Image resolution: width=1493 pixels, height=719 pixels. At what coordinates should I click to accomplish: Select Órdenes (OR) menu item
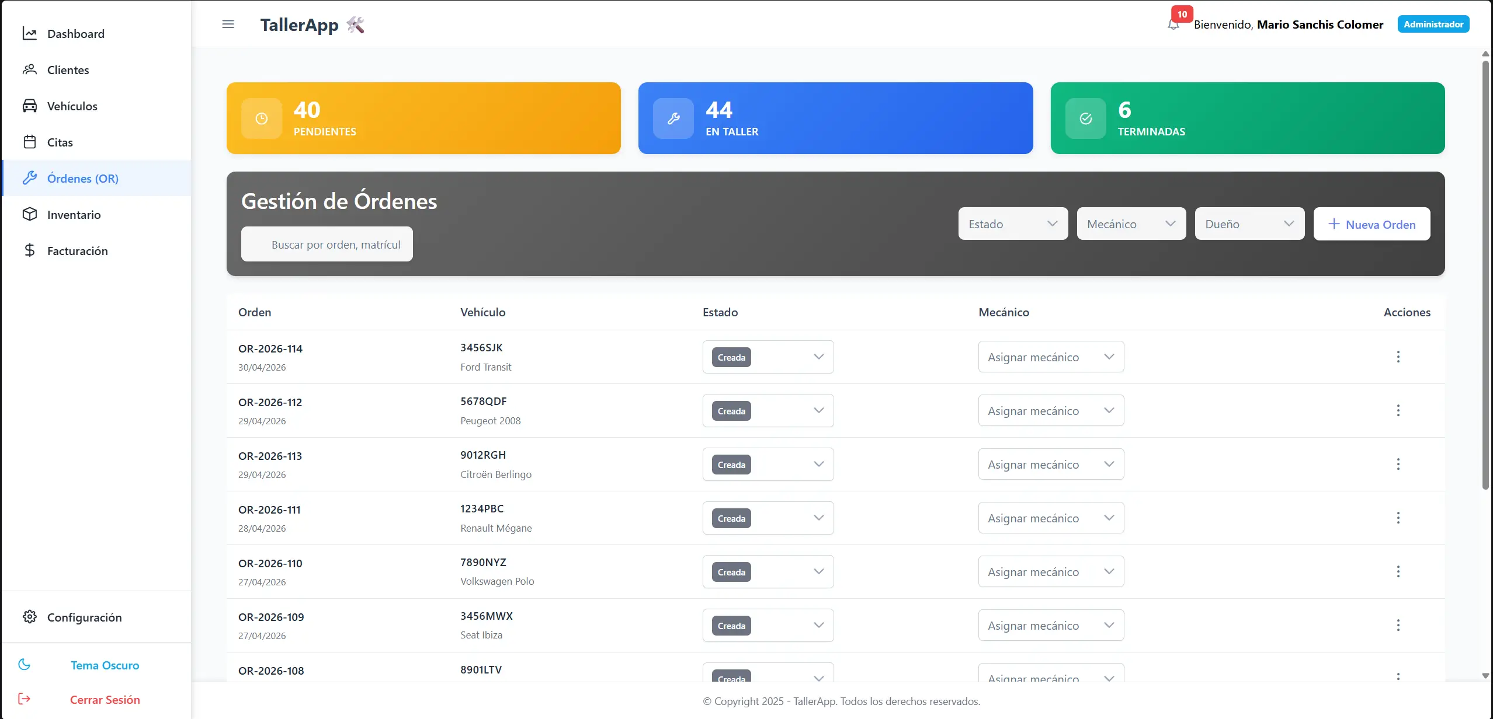click(x=96, y=178)
